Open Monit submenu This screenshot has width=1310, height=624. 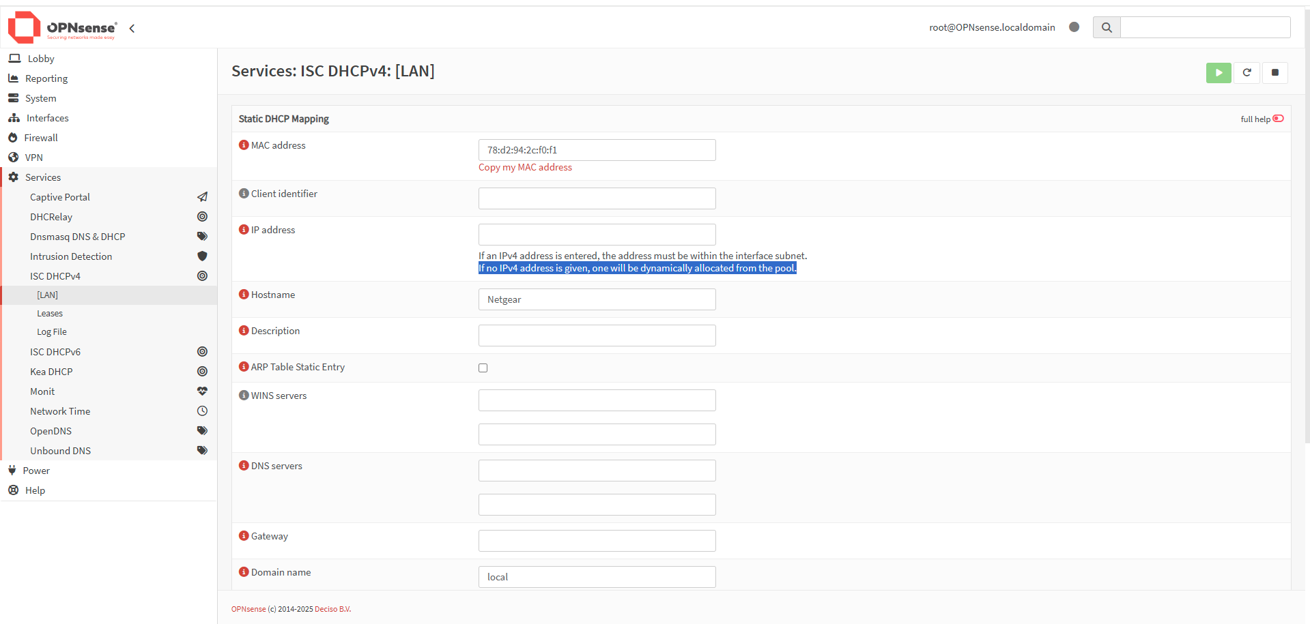coord(42,391)
